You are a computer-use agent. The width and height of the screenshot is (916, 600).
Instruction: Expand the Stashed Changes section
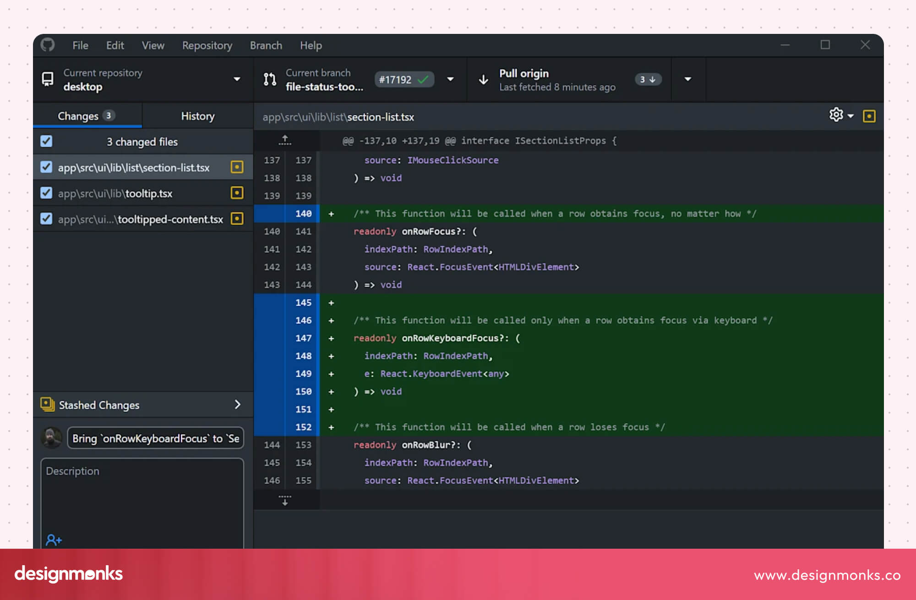click(237, 404)
